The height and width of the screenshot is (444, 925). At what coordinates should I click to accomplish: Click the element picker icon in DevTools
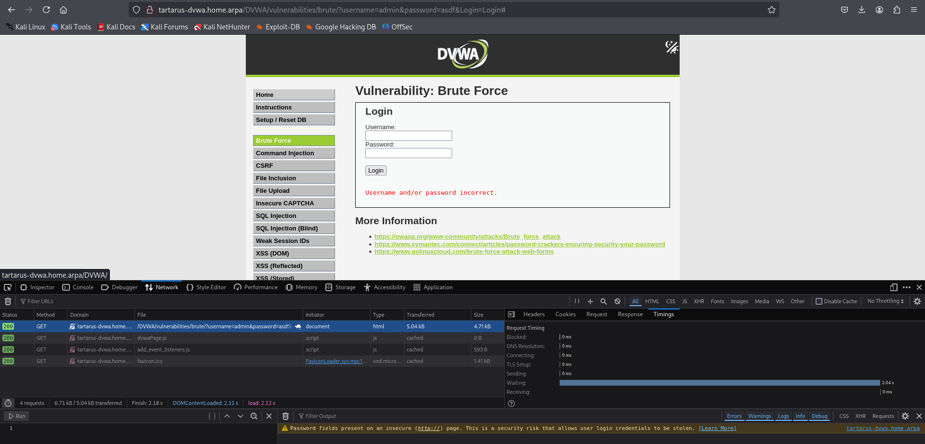[8, 287]
